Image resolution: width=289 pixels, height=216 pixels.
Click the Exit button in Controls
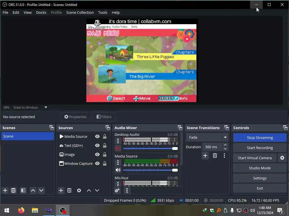coord(260,188)
